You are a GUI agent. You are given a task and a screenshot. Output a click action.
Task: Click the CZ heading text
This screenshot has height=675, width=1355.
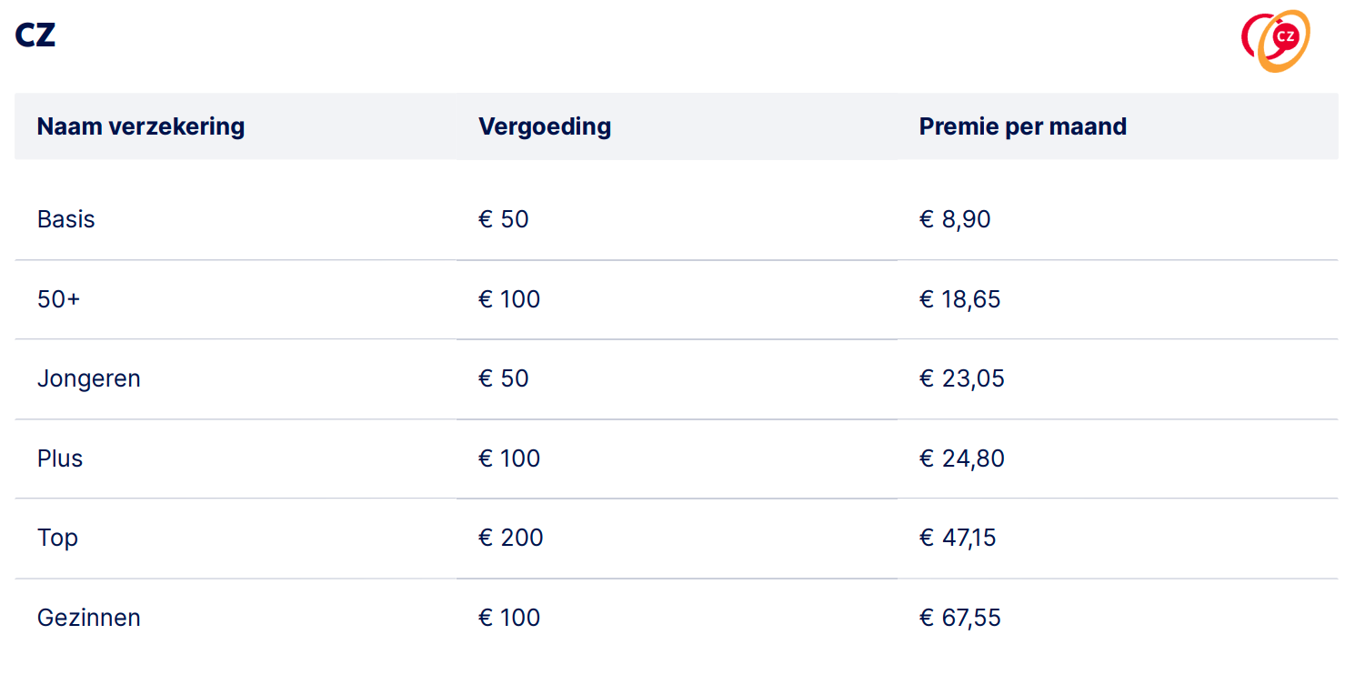(35, 35)
